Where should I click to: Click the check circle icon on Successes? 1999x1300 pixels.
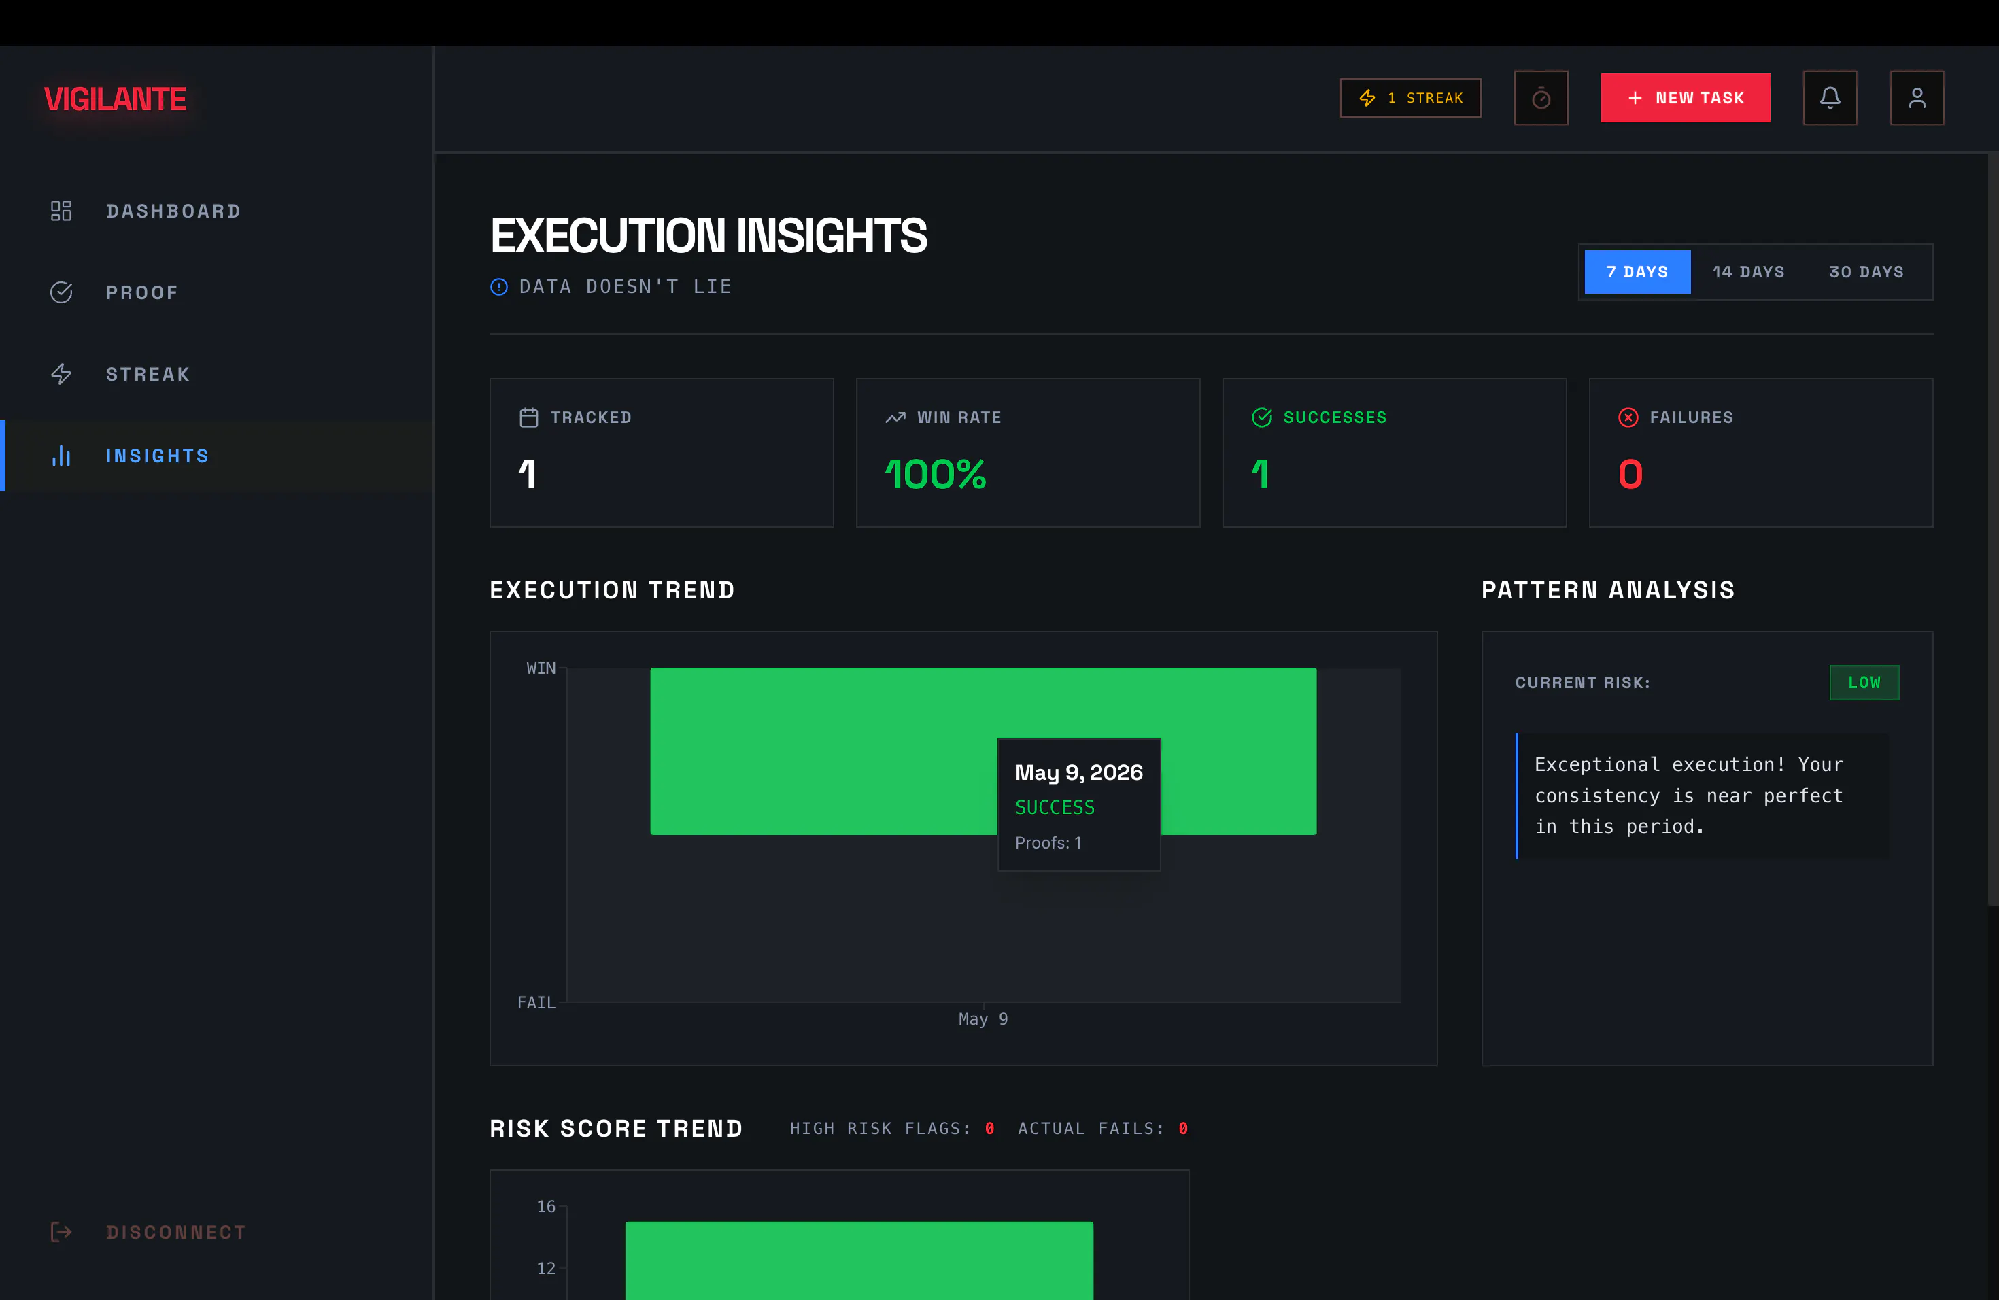[x=1261, y=417]
